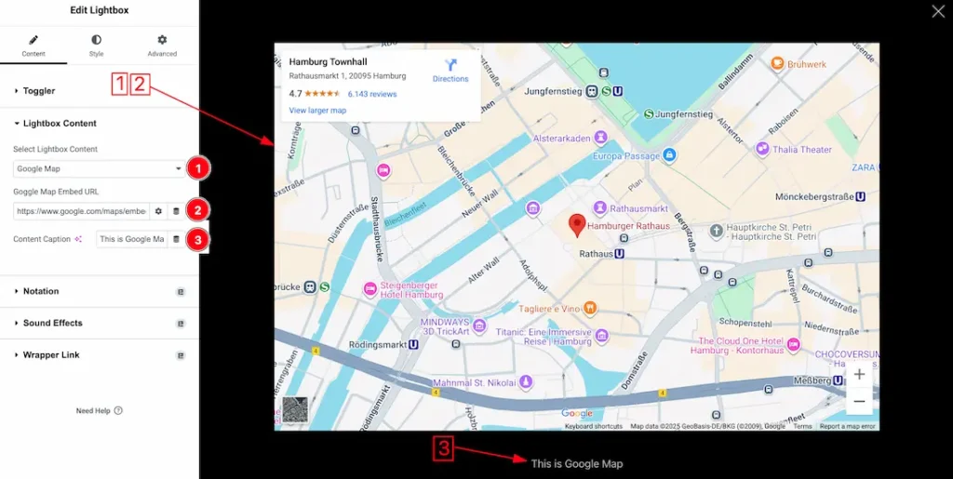The height and width of the screenshot is (479, 953).
Task: Click the Rödingsmarkt U-Bahn station icon
Action: pyautogui.click(x=414, y=344)
